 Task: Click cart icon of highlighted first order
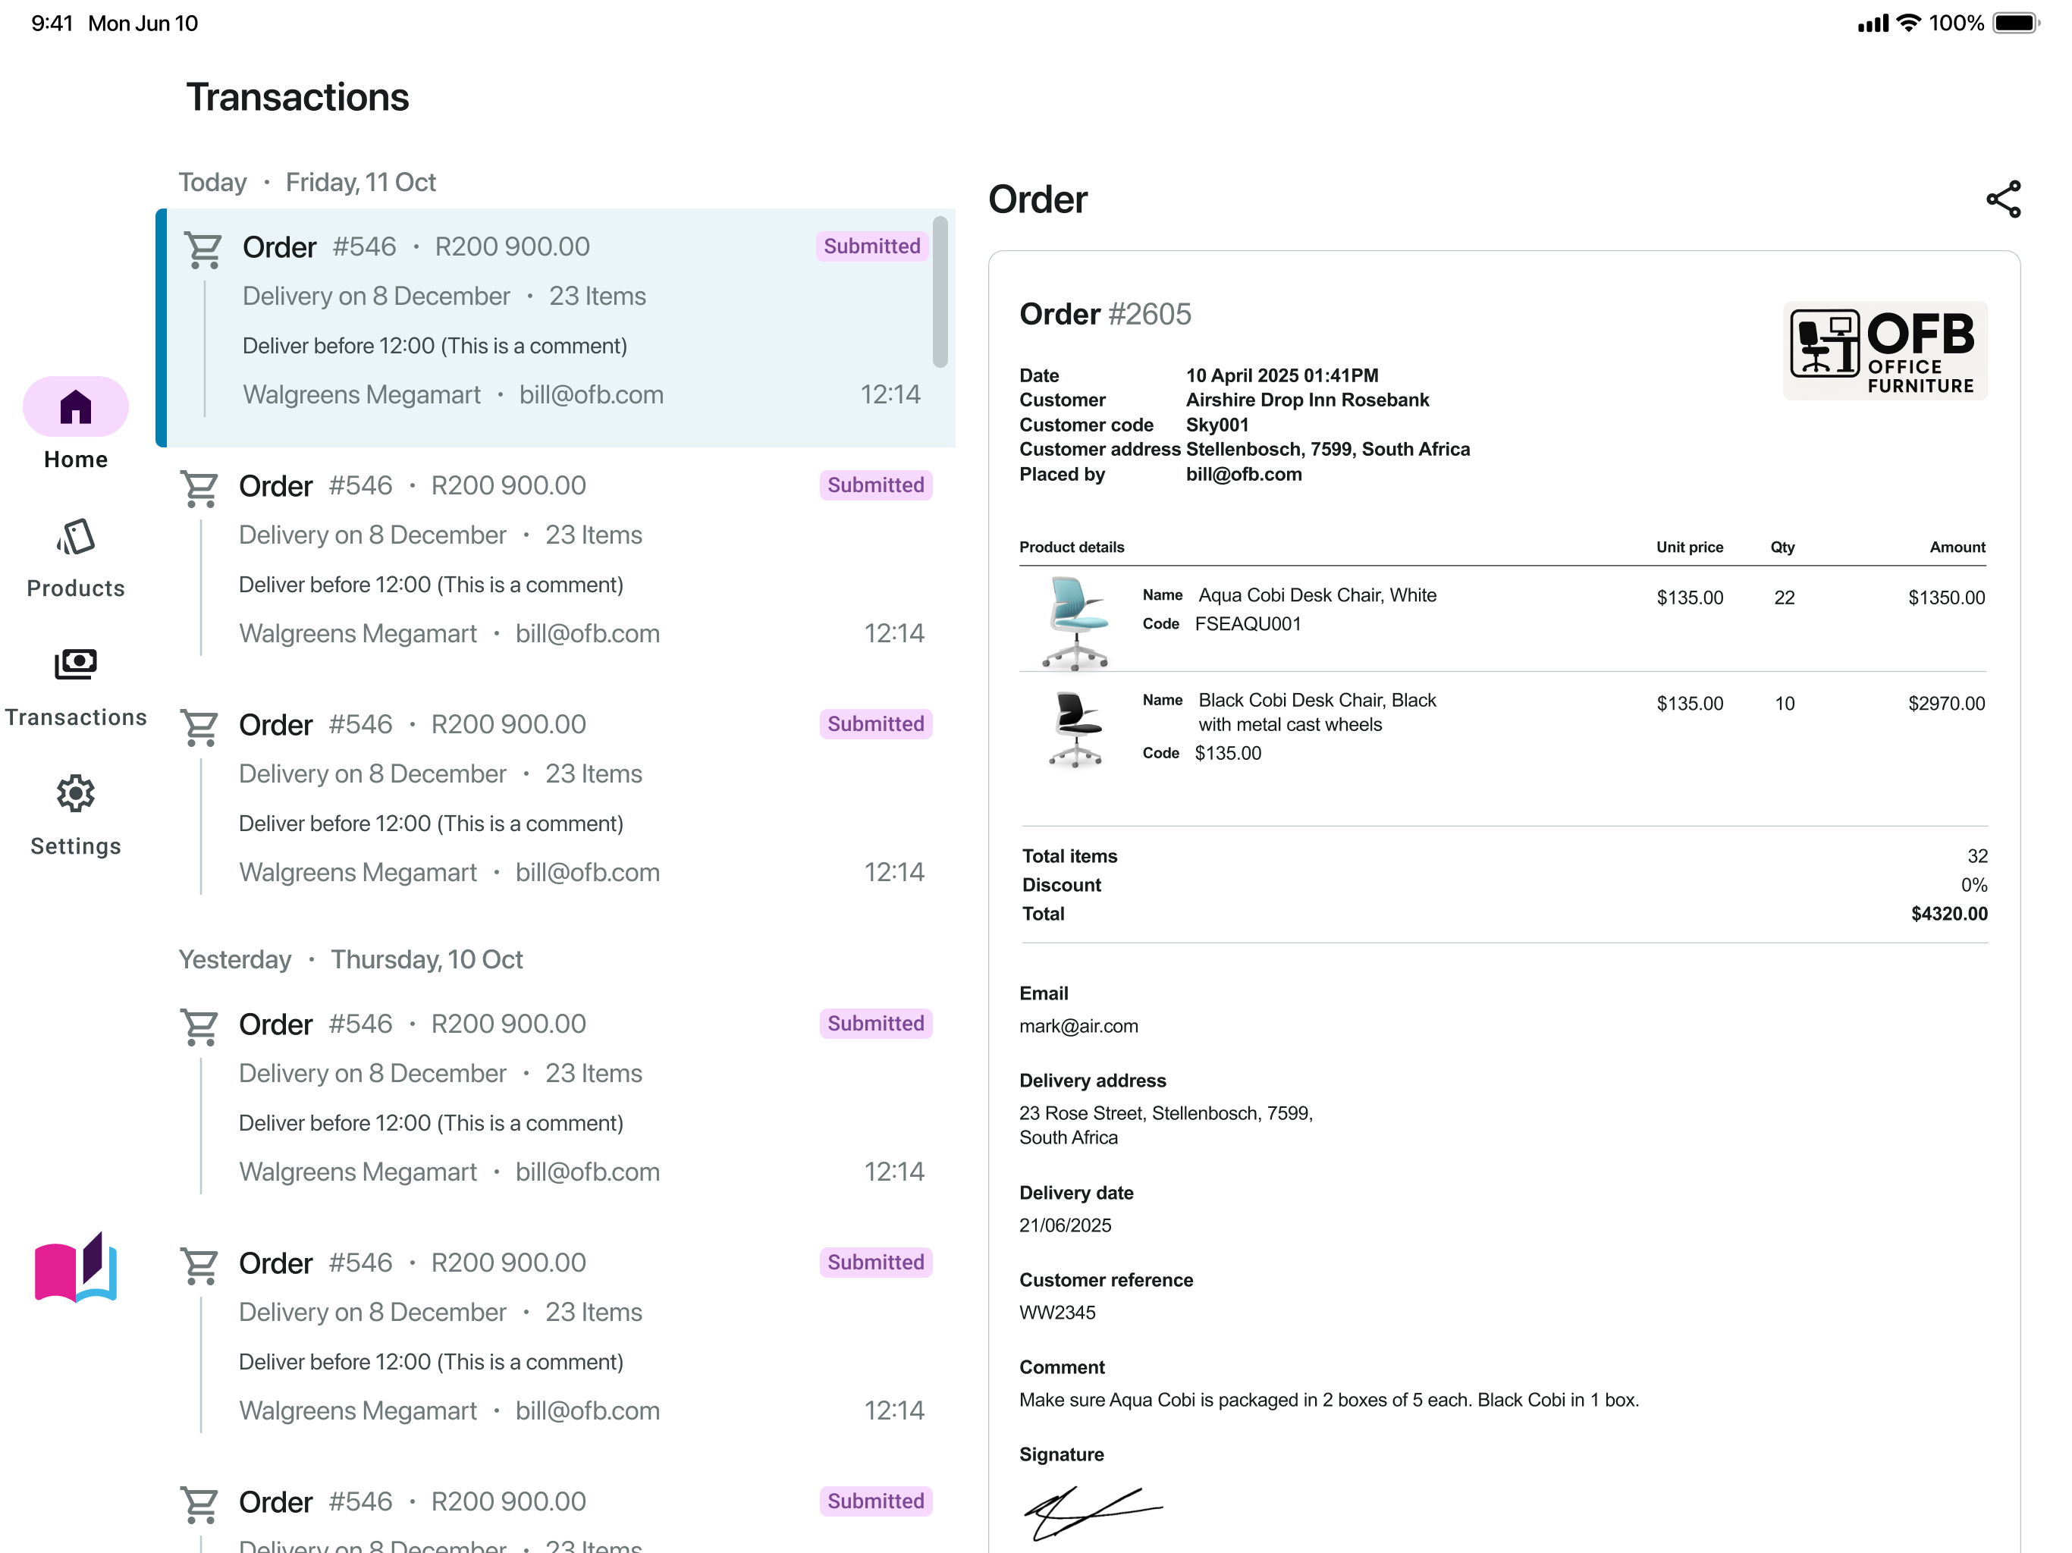tap(203, 250)
